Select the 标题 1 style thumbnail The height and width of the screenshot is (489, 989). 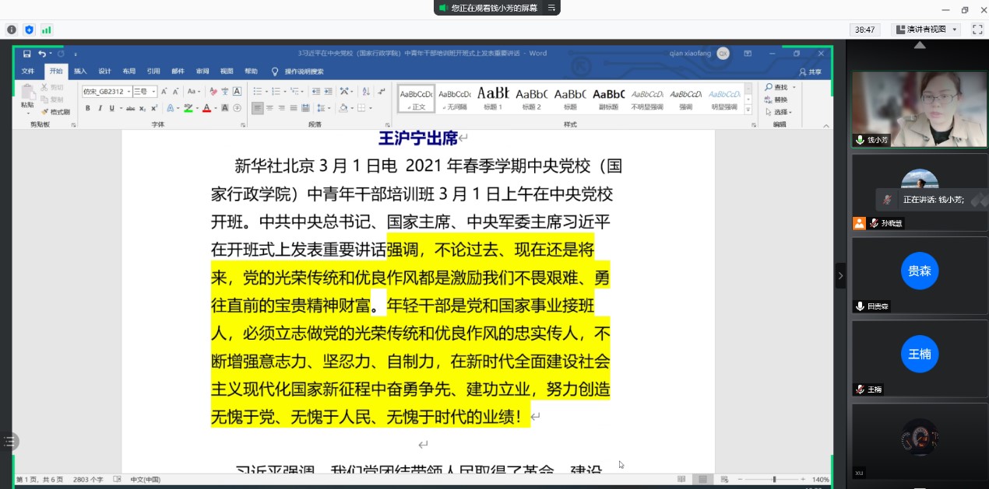[492, 98]
